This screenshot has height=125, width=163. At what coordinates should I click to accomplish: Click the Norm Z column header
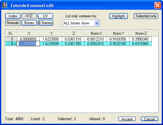coord(140,33)
